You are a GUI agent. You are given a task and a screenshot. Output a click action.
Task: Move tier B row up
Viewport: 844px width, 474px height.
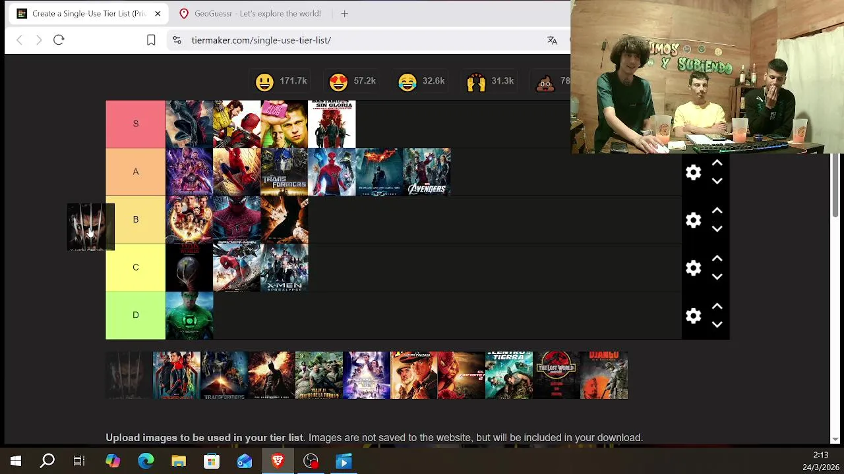[x=717, y=211]
